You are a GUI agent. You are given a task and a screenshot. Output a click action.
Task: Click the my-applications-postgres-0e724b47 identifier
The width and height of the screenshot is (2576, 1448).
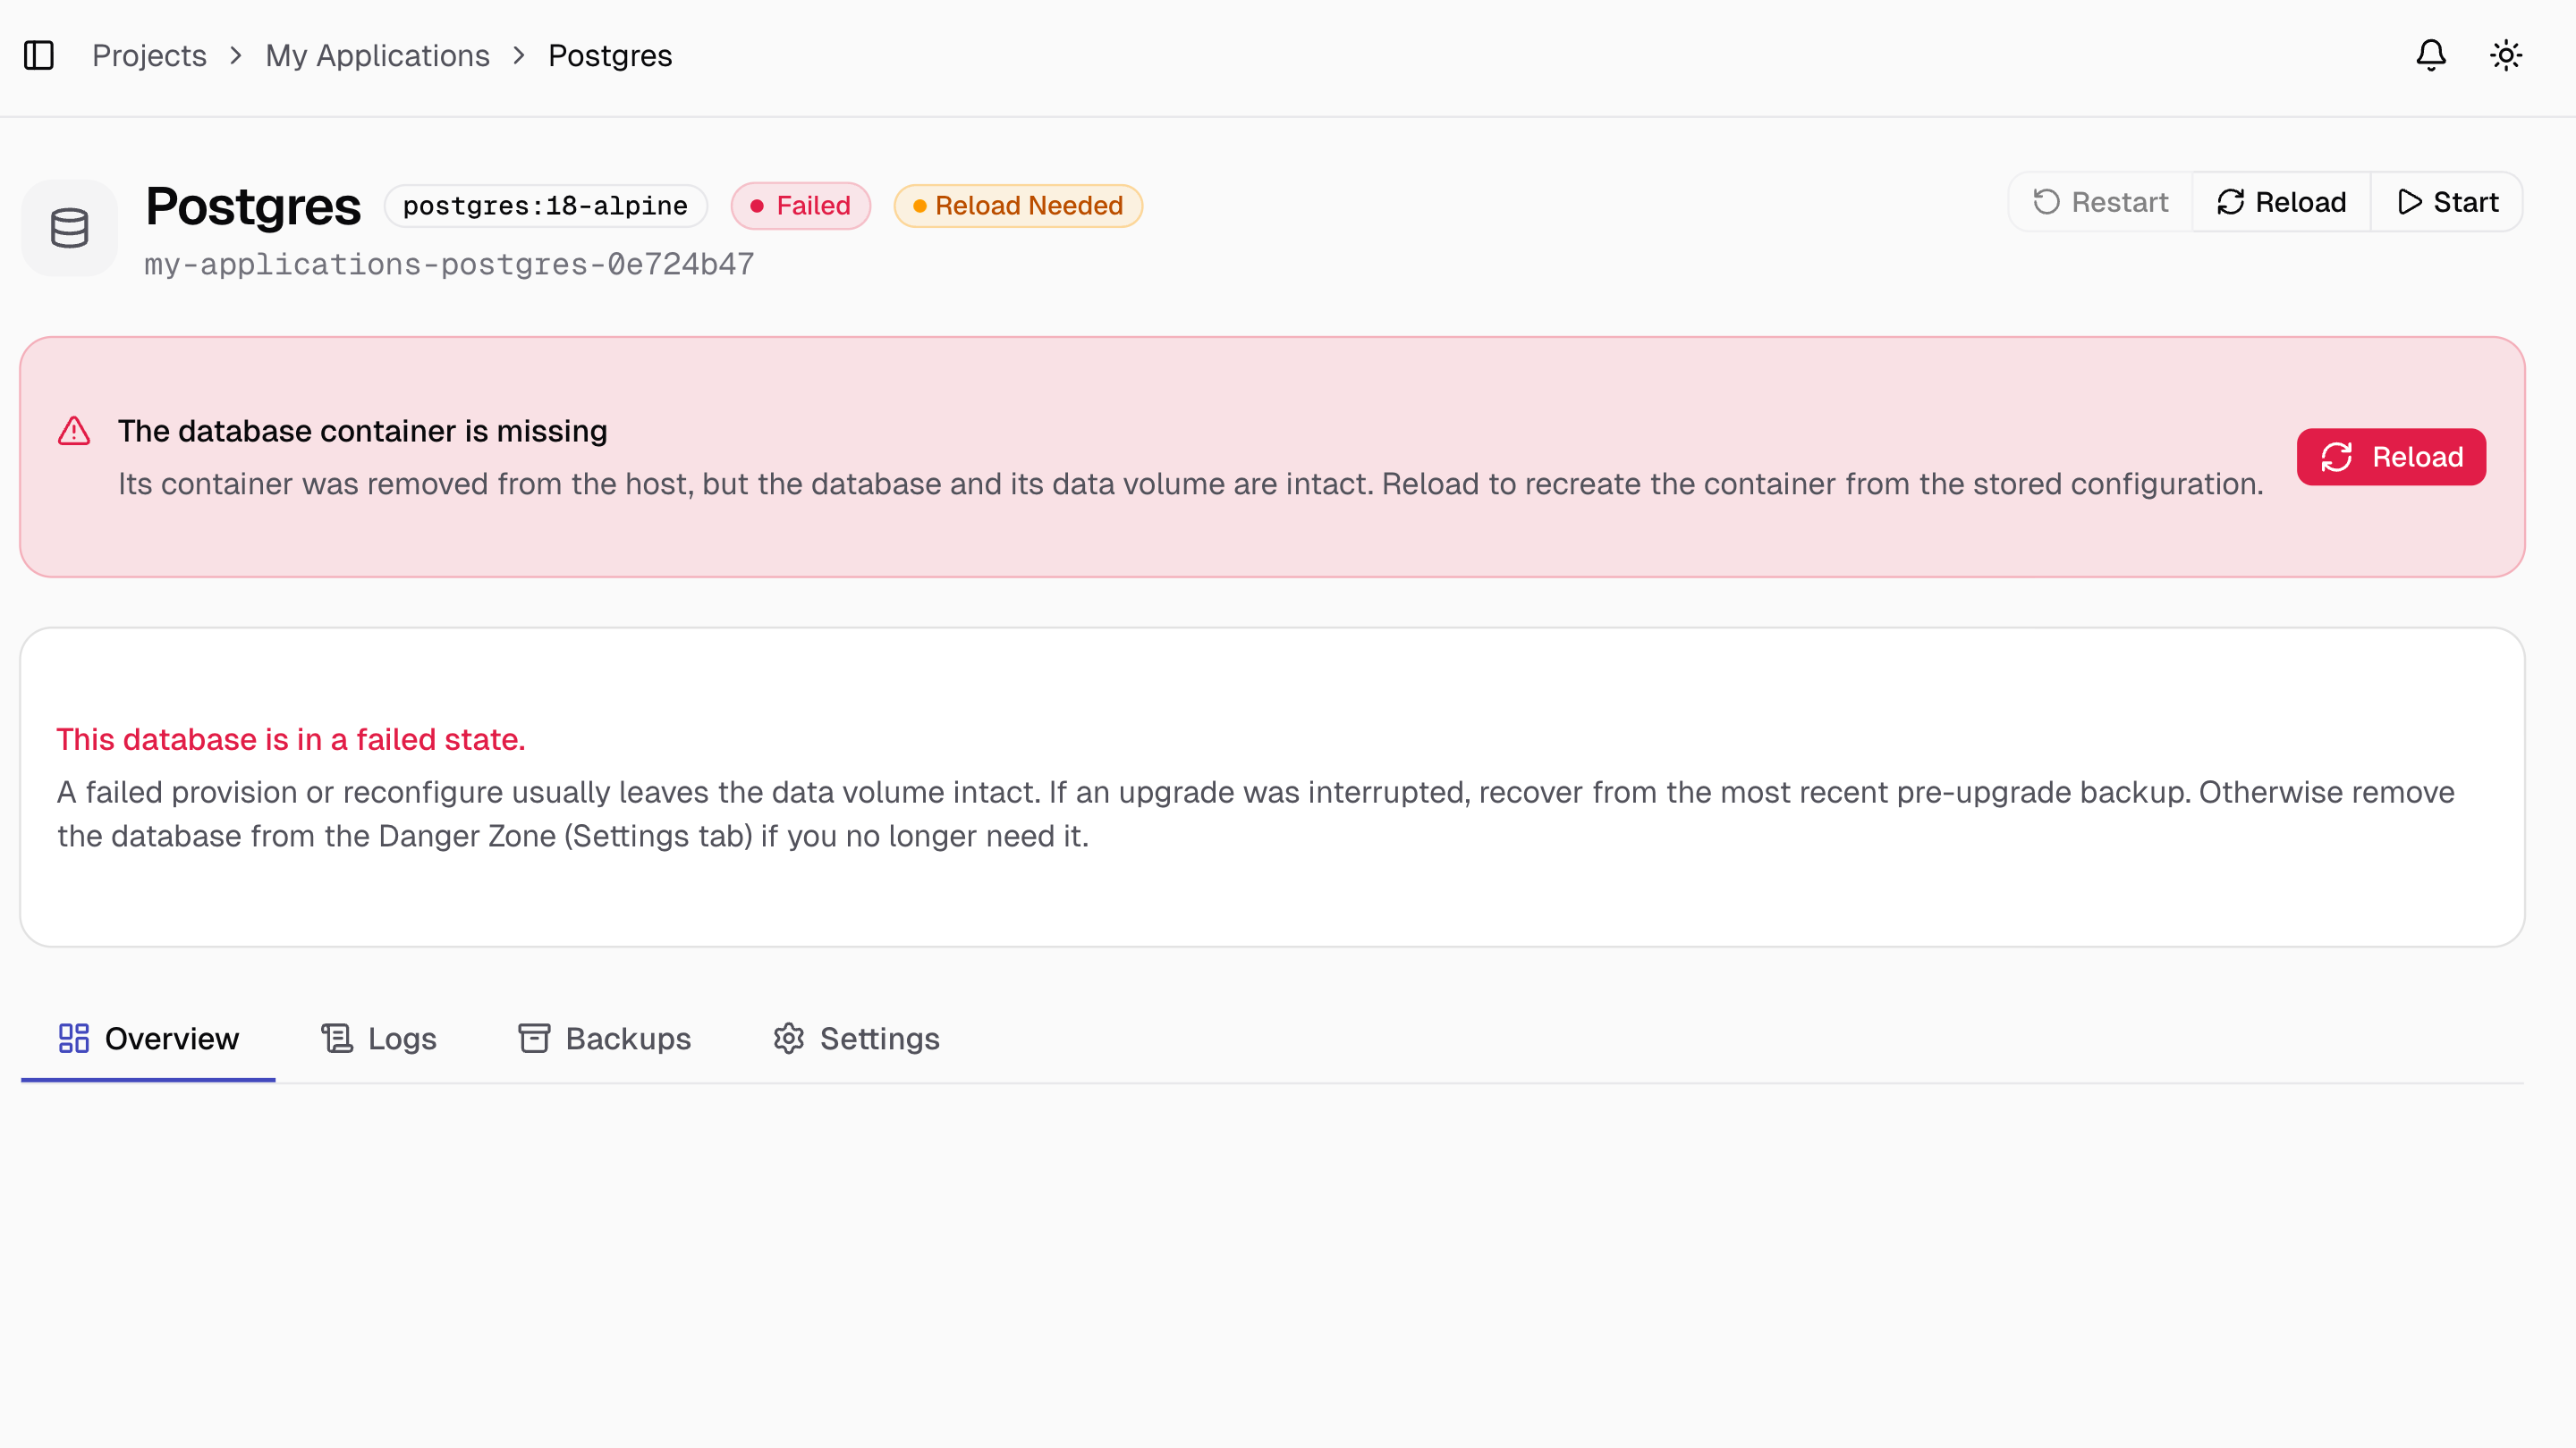[x=449, y=264]
